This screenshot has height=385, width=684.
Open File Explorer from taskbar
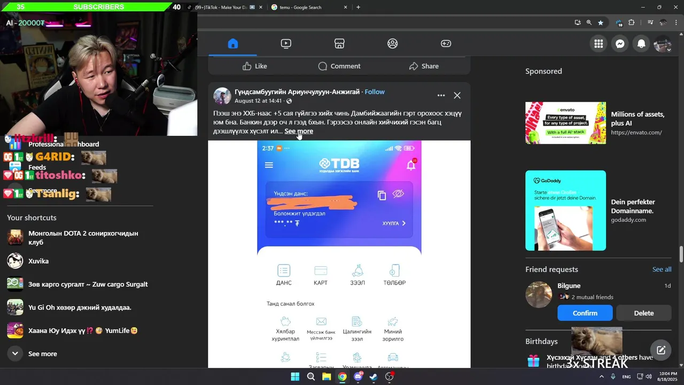tap(326, 376)
